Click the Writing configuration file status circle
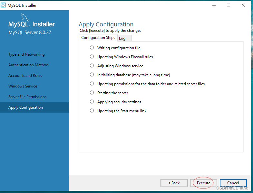Screen dimensions: 253x193 click(92, 48)
